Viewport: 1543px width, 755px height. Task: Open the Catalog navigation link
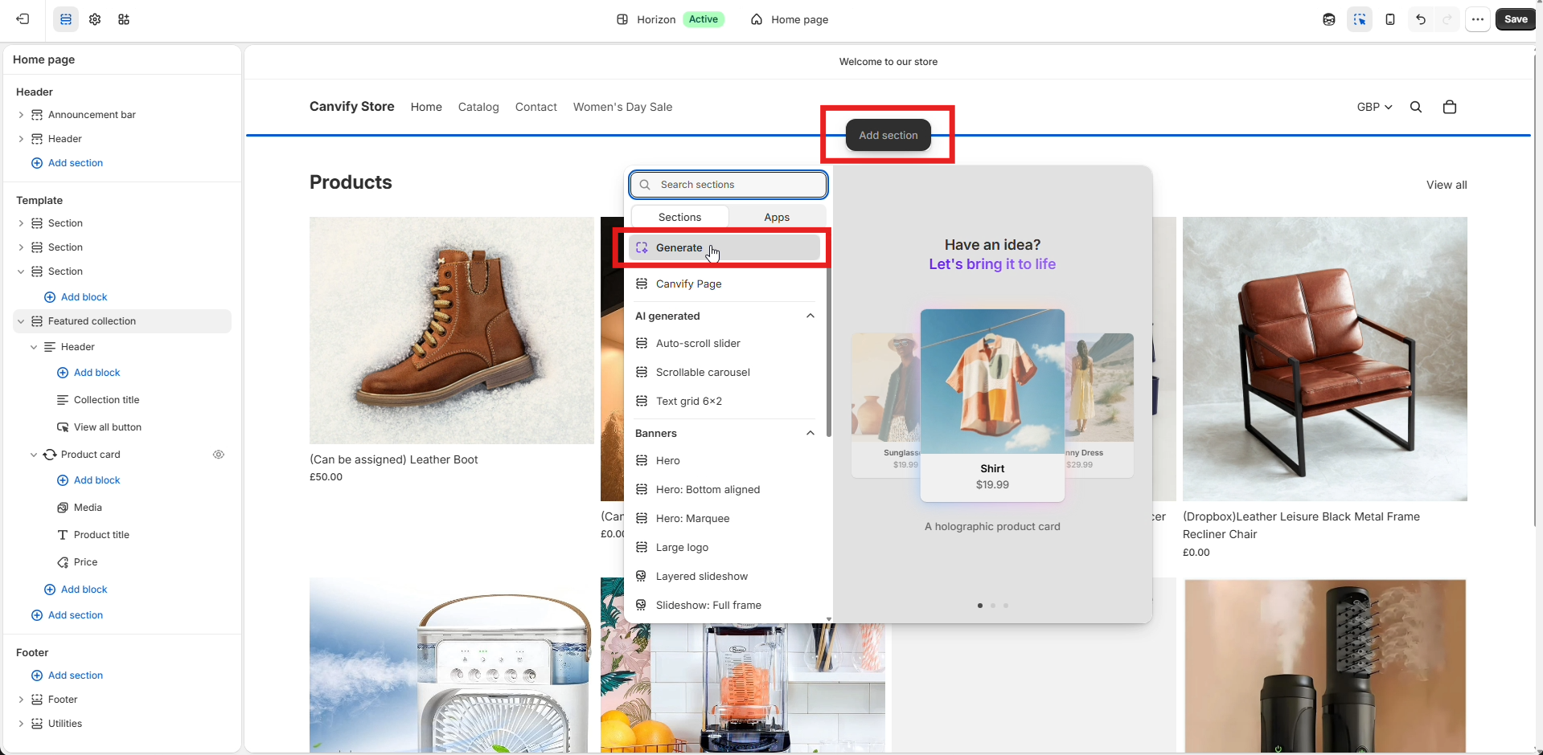click(x=478, y=107)
